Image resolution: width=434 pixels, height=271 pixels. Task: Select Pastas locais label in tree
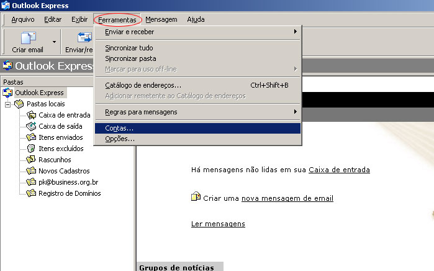click(46, 104)
